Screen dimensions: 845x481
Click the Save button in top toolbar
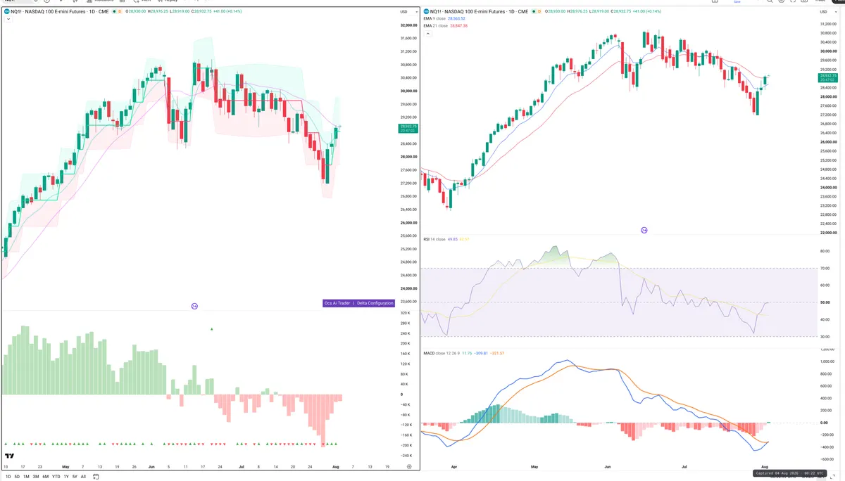[x=737, y=2]
